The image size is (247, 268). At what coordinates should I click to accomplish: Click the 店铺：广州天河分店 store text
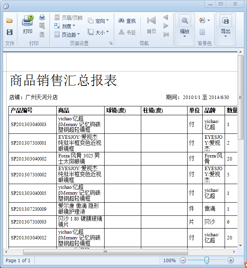(x=34, y=97)
